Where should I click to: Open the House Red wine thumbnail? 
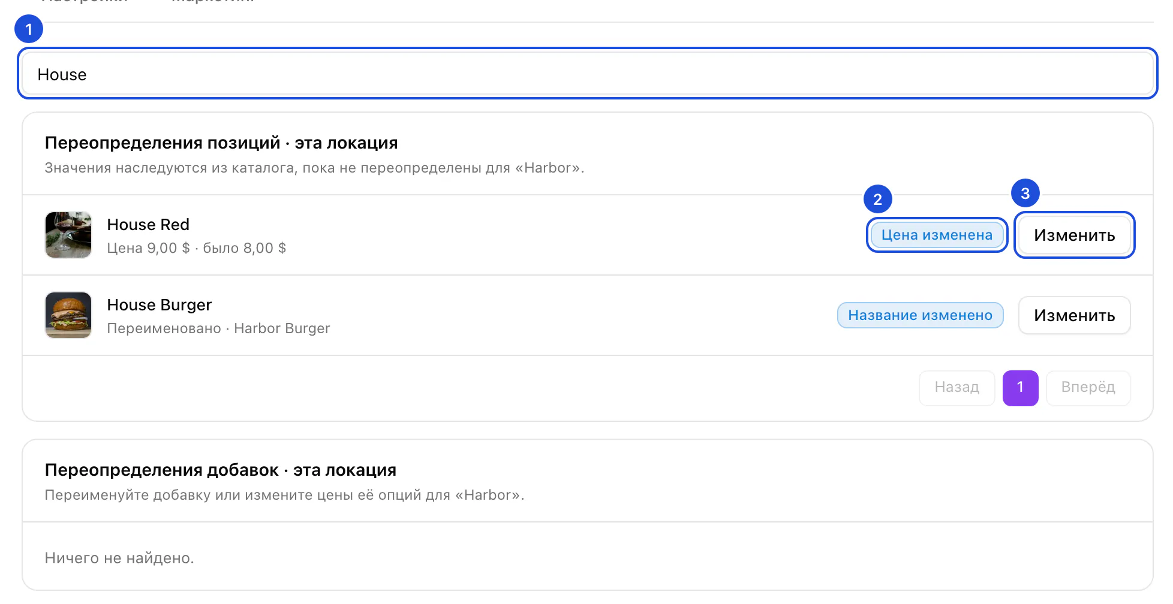tap(68, 235)
